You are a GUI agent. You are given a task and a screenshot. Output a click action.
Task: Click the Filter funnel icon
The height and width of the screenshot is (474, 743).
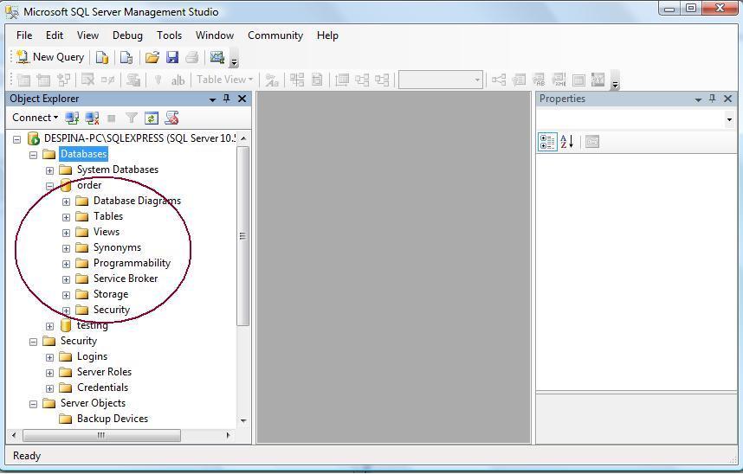(132, 118)
